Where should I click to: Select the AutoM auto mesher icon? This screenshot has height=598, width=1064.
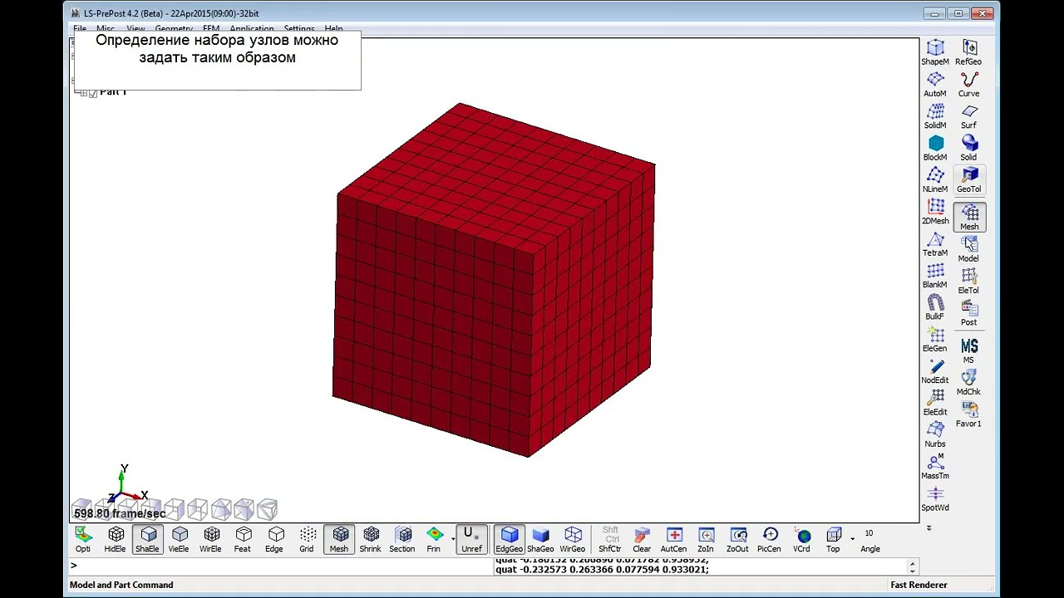(935, 84)
